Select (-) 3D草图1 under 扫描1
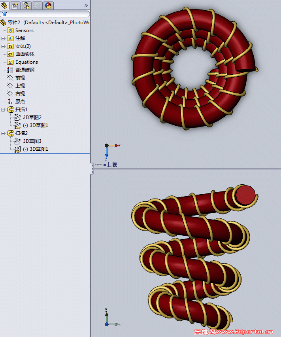Screen dimensions: 281x337 point(36,125)
